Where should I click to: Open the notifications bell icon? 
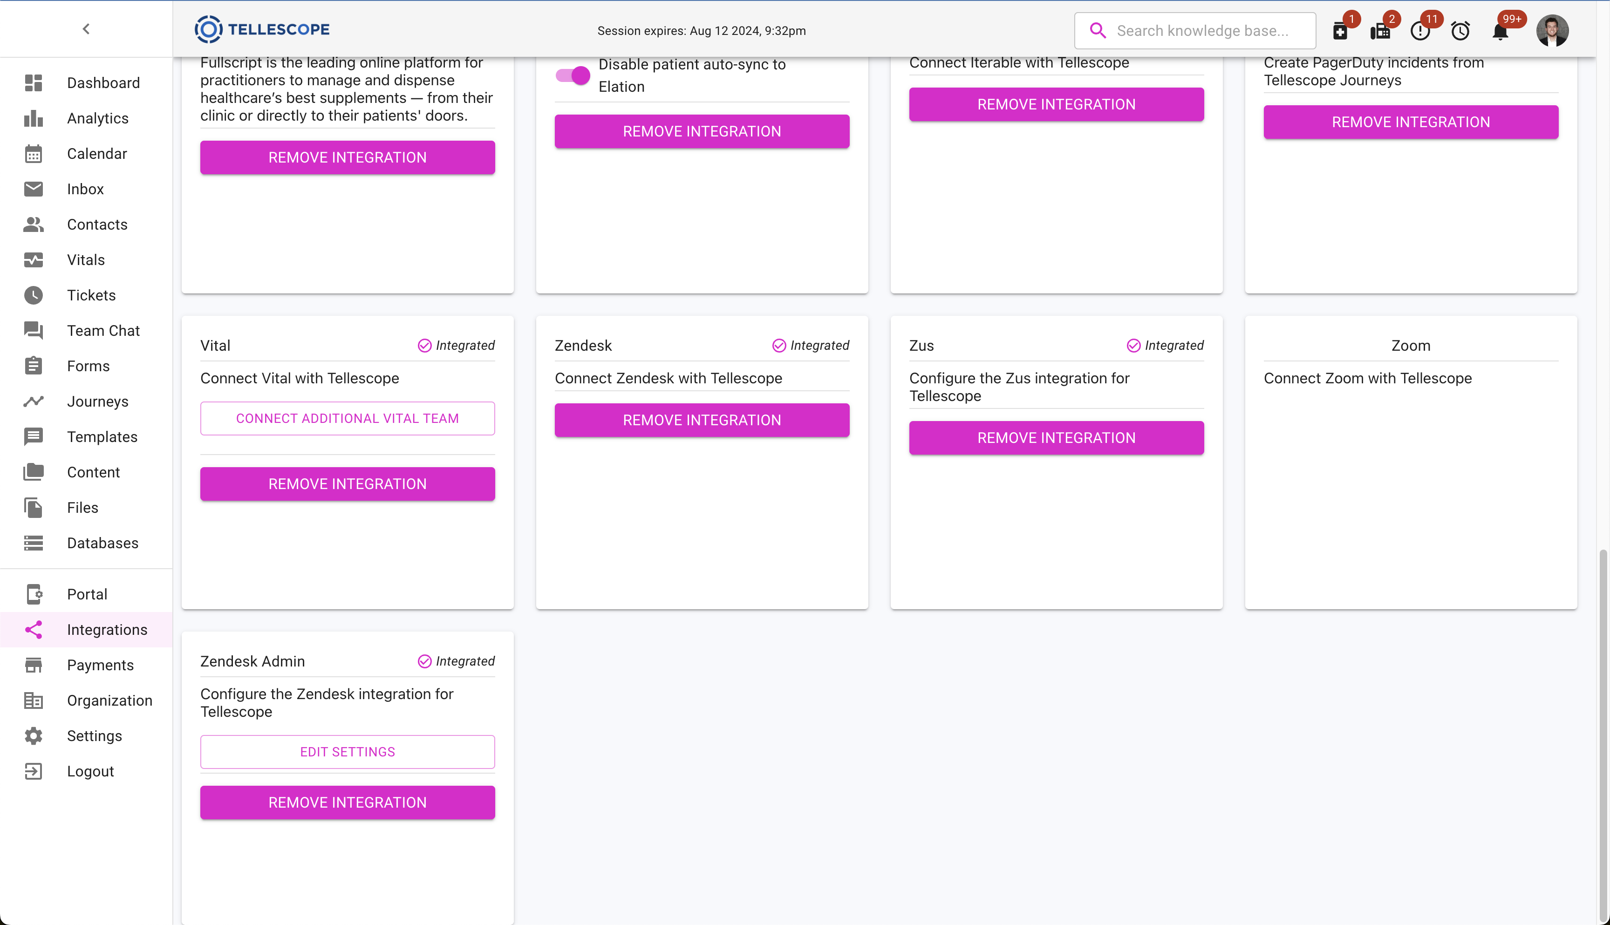tap(1500, 31)
